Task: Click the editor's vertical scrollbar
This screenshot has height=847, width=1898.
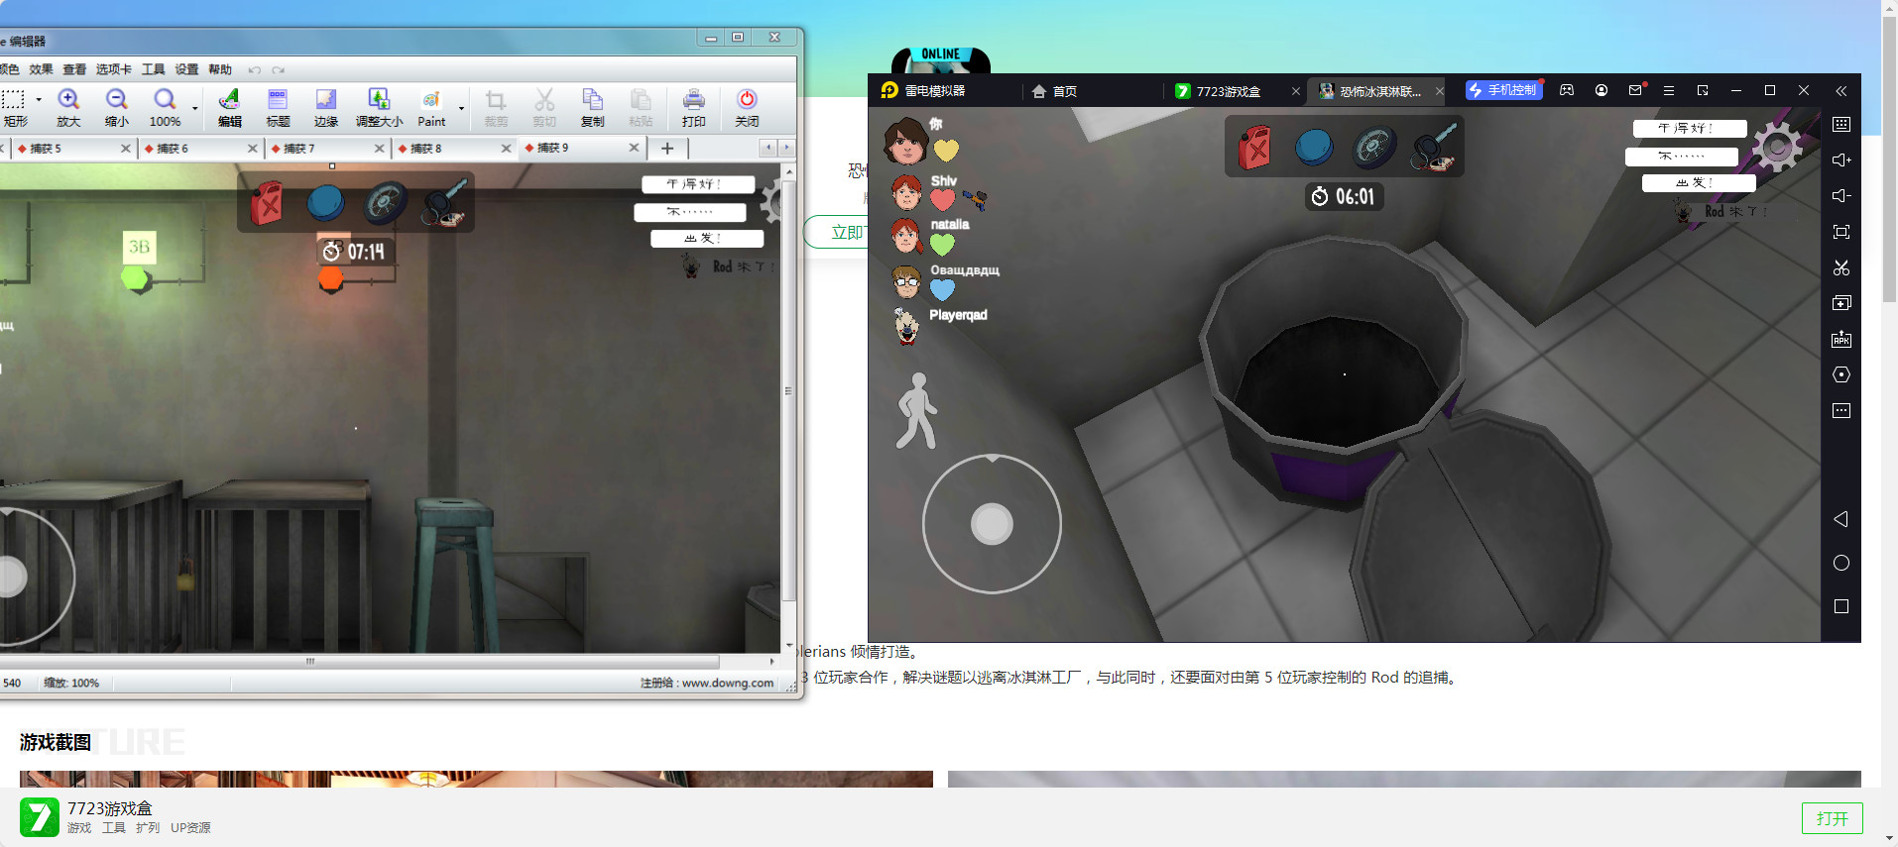Action: tap(789, 389)
